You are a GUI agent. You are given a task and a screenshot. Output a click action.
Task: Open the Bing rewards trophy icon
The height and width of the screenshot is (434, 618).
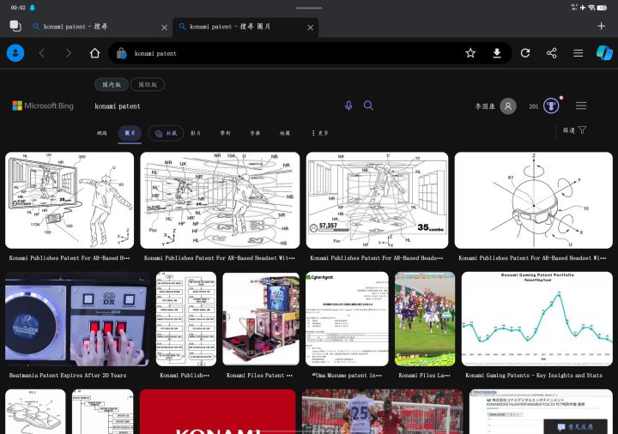[x=551, y=106]
